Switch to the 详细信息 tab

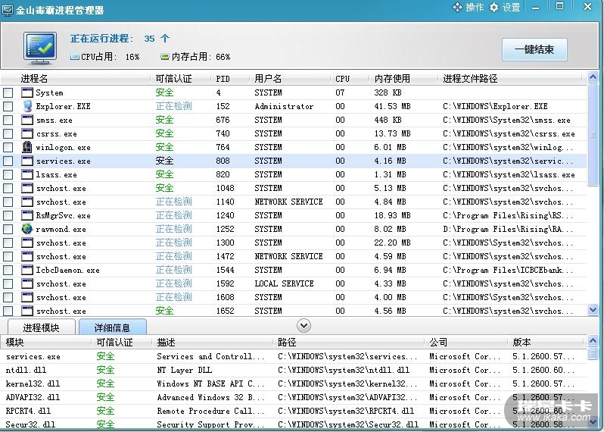[x=113, y=327]
